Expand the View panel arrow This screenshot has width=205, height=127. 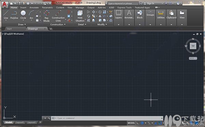click(182, 25)
